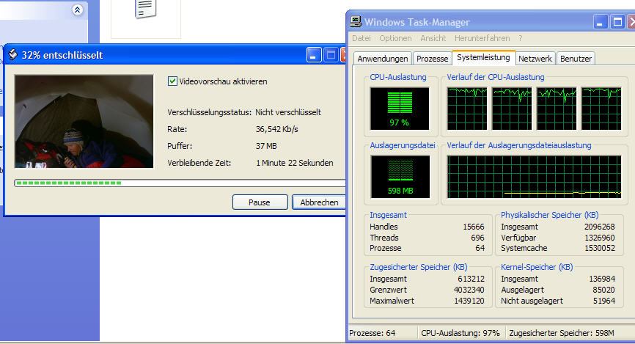This screenshot has height=344, width=635.
Task: Click the decryption window title icon
Action: pos(13,55)
